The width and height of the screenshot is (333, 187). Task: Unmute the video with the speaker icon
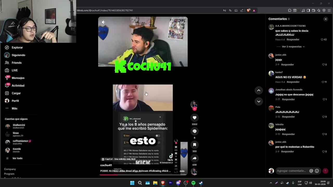(x=103, y=22)
